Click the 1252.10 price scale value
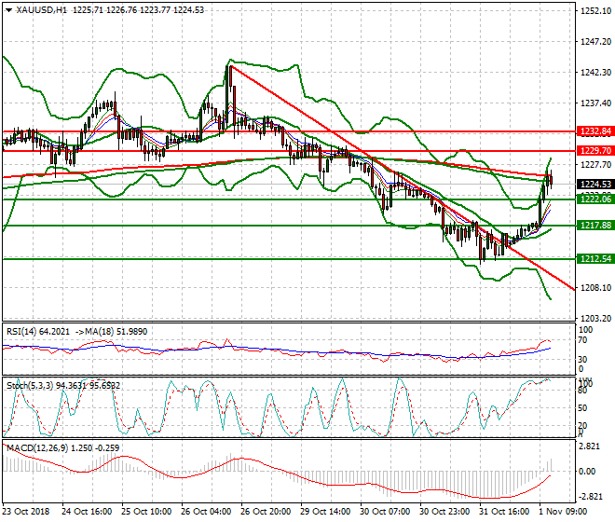This screenshot has height=522, width=615. coord(595,11)
